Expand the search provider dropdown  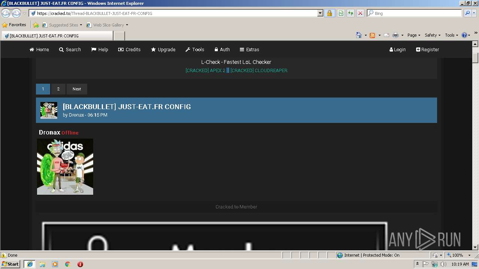(475, 13)
